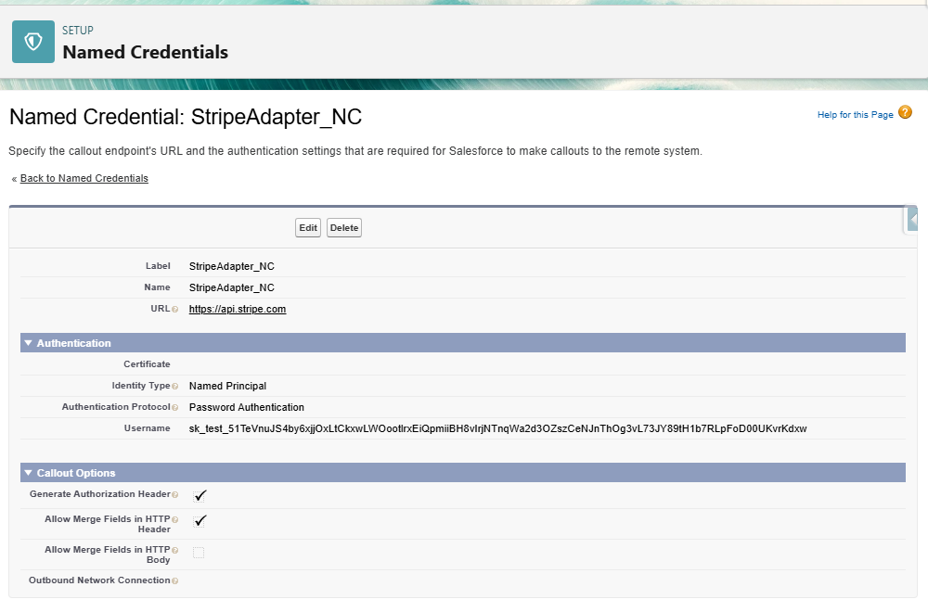Click the Authentication section header text
The image size is (928, 612).
click(x=74, y=343)
